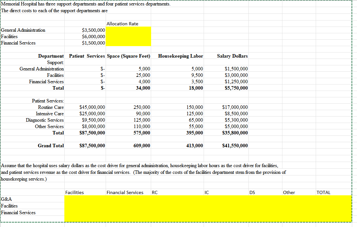Click Financial Services housekeeping labor 3,500
This screenshot has width=357, height=227.
tap(197, 82)
